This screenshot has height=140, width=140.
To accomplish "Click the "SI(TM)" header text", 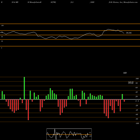I will click(x=53, y=2).
